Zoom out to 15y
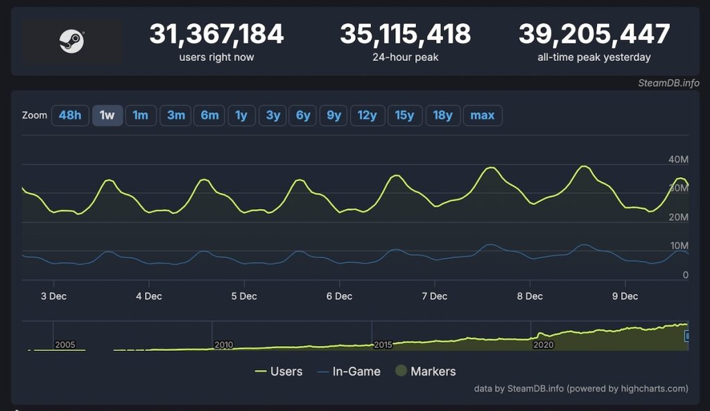 405,115
